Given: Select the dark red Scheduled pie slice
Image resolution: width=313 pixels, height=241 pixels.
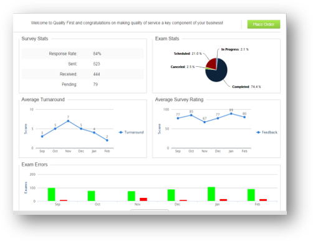Looking at the screenshot, I should (x=211, y=63).
